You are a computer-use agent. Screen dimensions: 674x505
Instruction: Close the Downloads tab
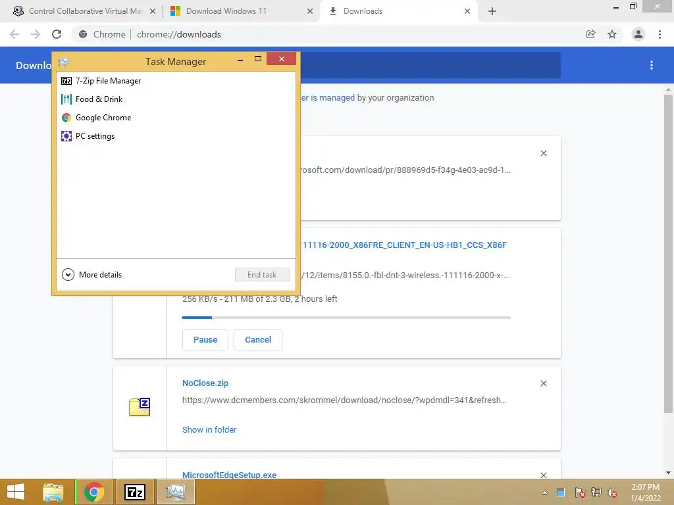click(x=467, y=12)
